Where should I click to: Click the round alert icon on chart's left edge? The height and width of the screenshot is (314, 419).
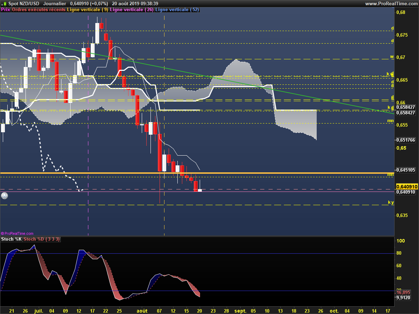(4, 196)
